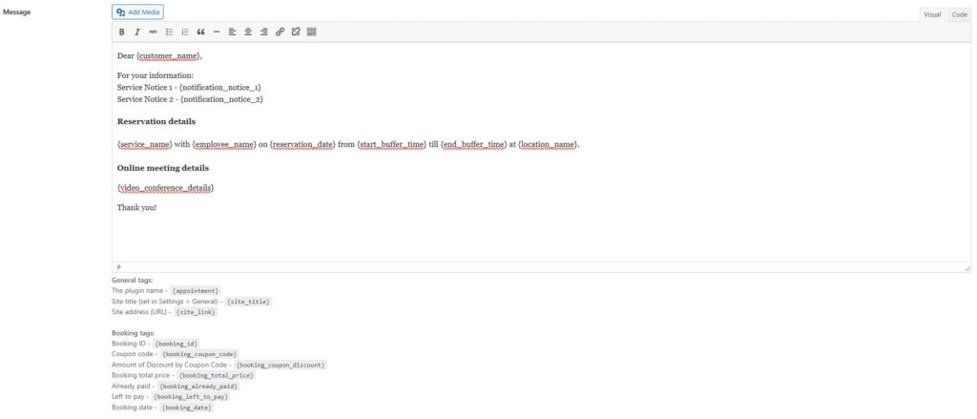Click the {customer_name} placeholder in greeting
This screenshot has width=977, height=419.
click(x=169, y=56)
